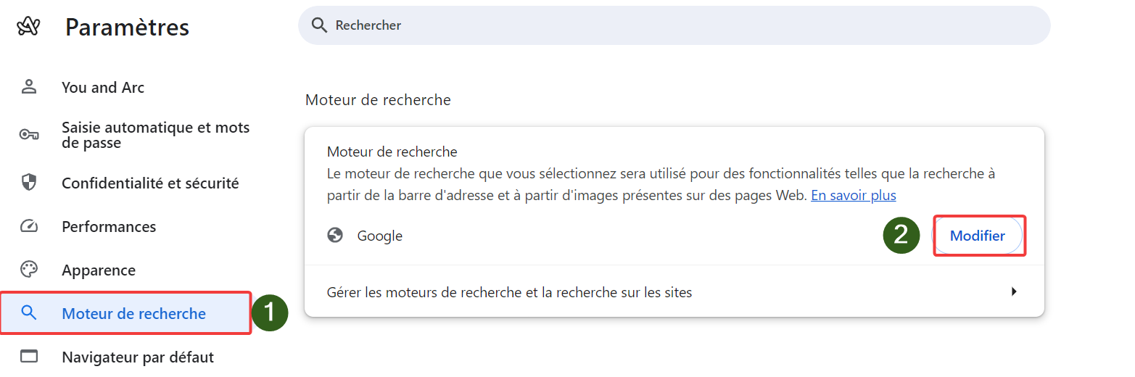
Task: Click the Arc logo icon
Action: pyautogui.click(x=28, y=27)
